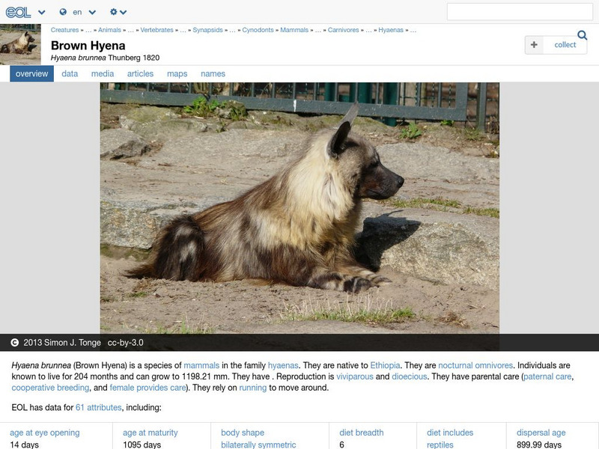Click inside the search input field
599x449 pixels.
click(x=516, y=11)
